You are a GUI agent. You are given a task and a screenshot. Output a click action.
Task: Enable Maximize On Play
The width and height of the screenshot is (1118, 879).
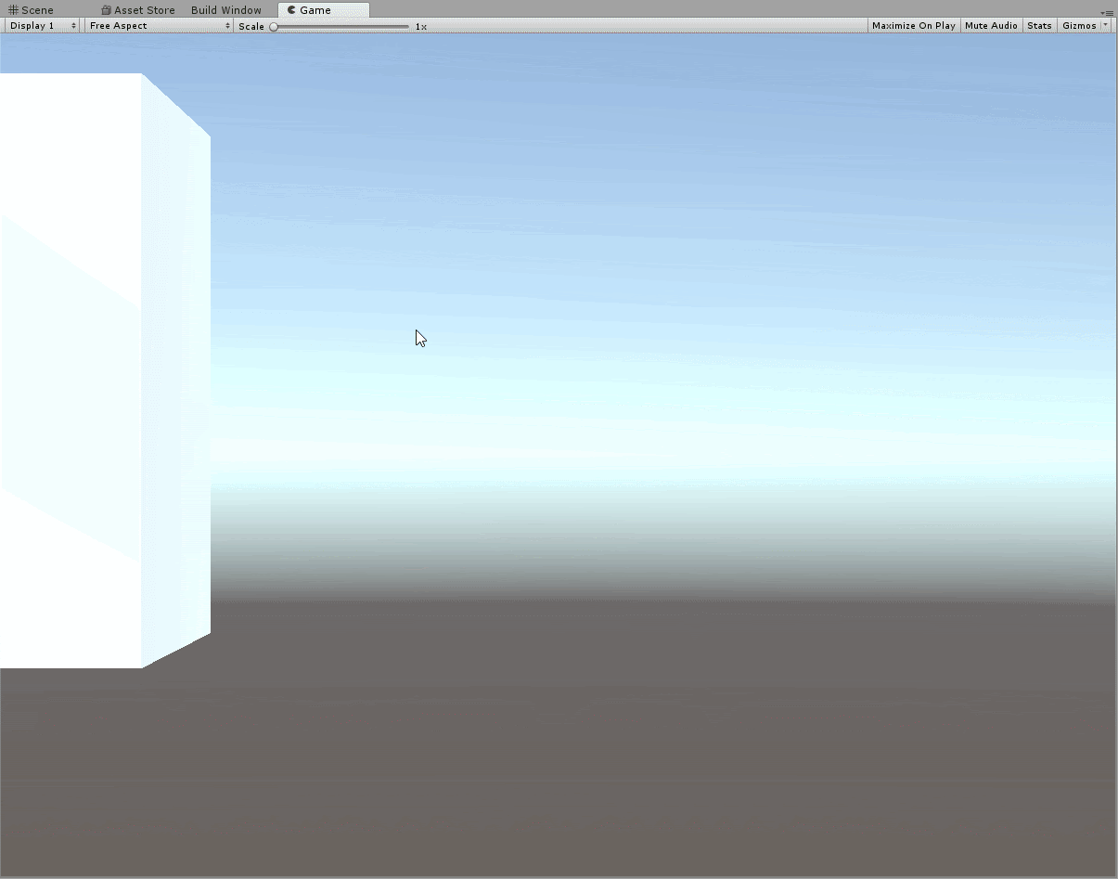913,26
